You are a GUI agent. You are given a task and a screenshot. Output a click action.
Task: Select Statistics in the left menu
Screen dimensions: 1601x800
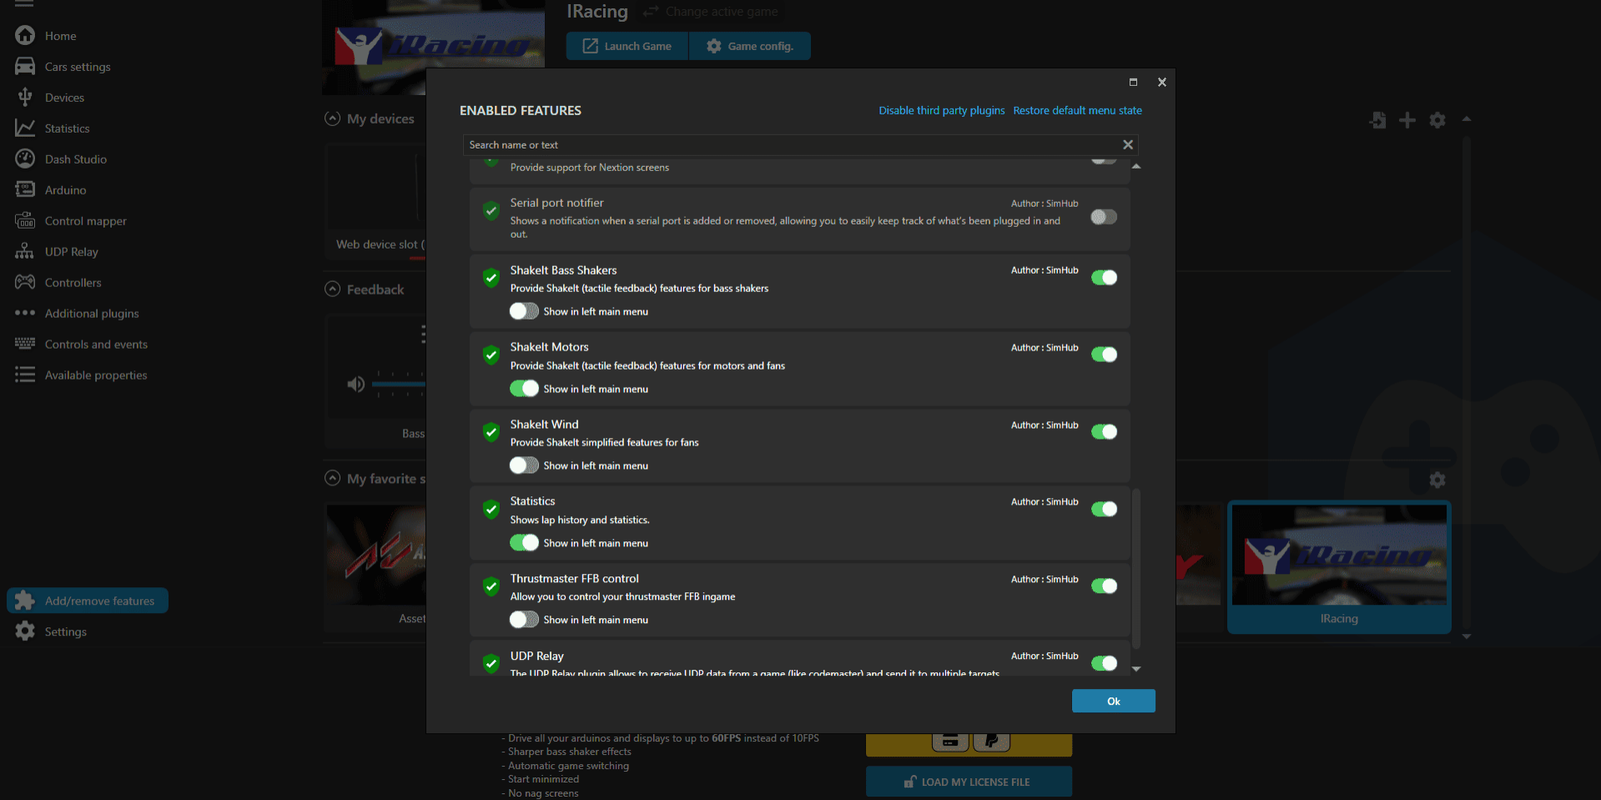(67, 128)
